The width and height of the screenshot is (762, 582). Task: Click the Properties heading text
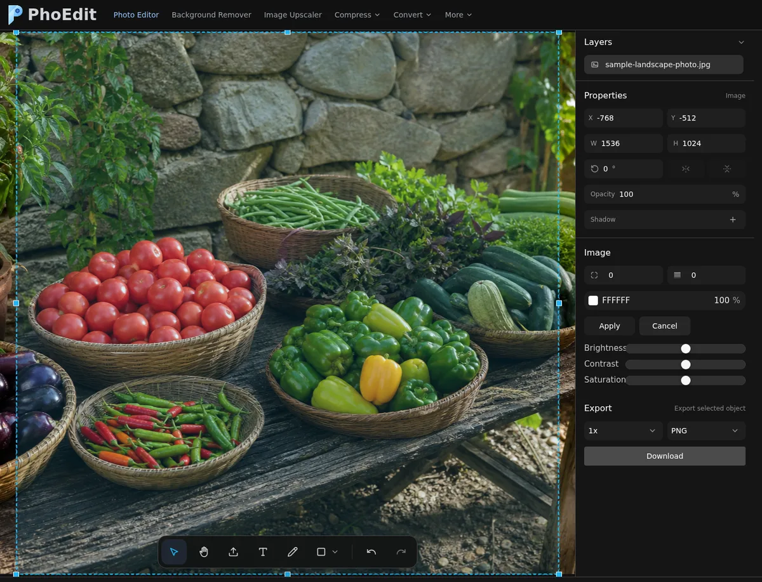[605, 95]
